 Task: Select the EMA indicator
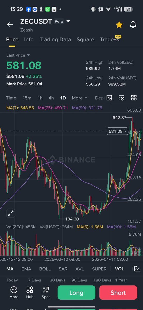26,269
